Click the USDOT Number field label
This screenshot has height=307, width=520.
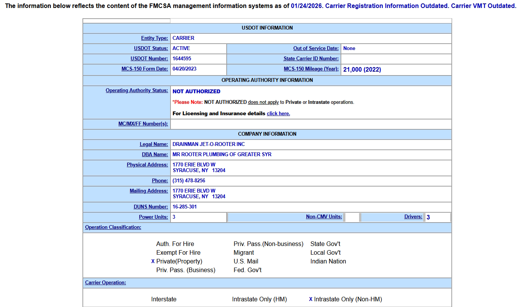coord(149,59)
